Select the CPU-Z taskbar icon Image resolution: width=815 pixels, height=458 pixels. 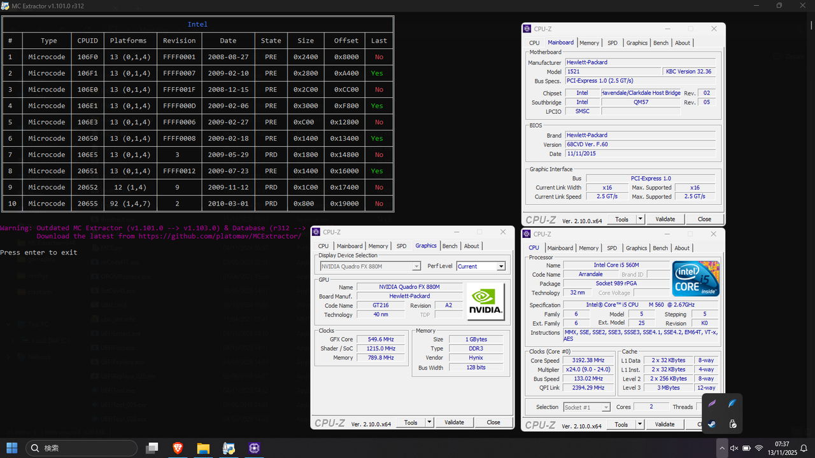255,448
